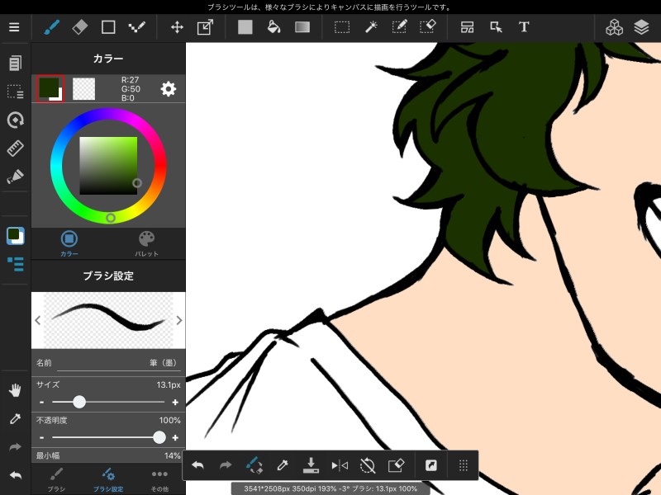Screen dimensions: 661x495
Task: Select the Selection Eraser tool
Action: pos(428,27)
